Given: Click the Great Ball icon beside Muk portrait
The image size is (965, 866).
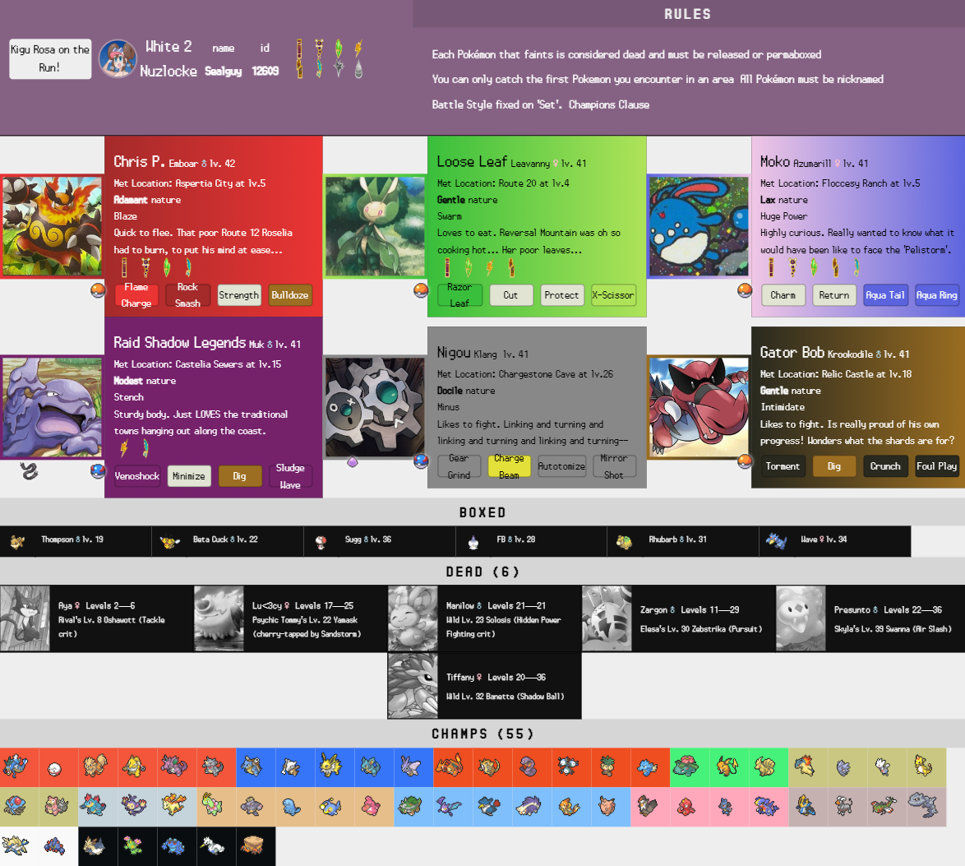Looking at the screenshot, I should pyautogui.click(x=98, y=471).
